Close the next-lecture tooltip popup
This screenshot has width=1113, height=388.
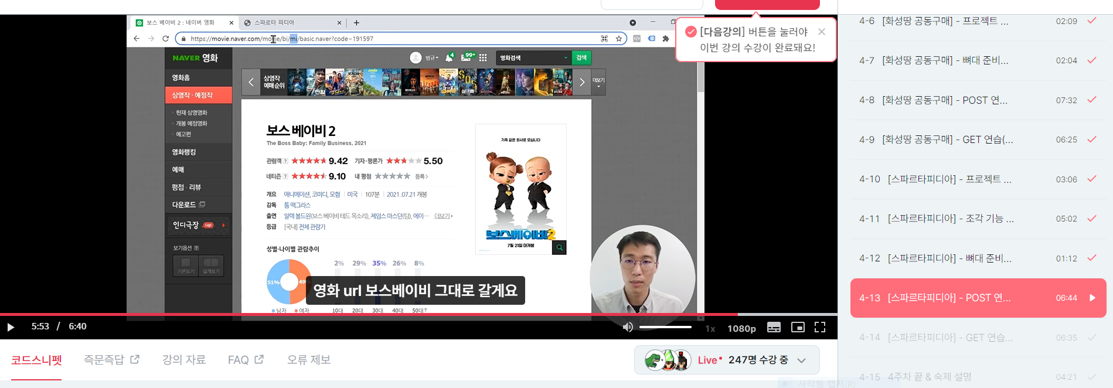pyautogui.click(x=822, y=32)
